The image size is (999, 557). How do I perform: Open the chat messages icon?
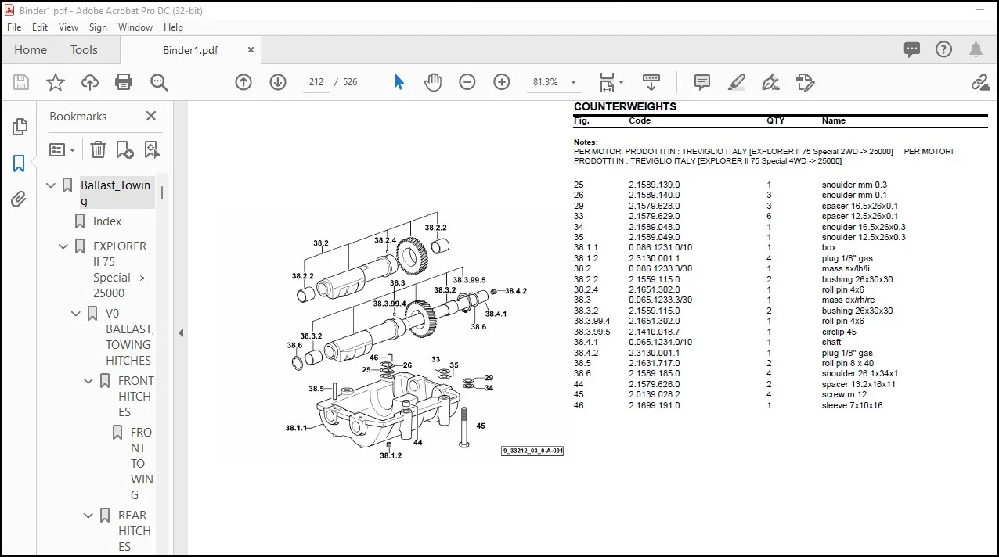pos(912,49)
